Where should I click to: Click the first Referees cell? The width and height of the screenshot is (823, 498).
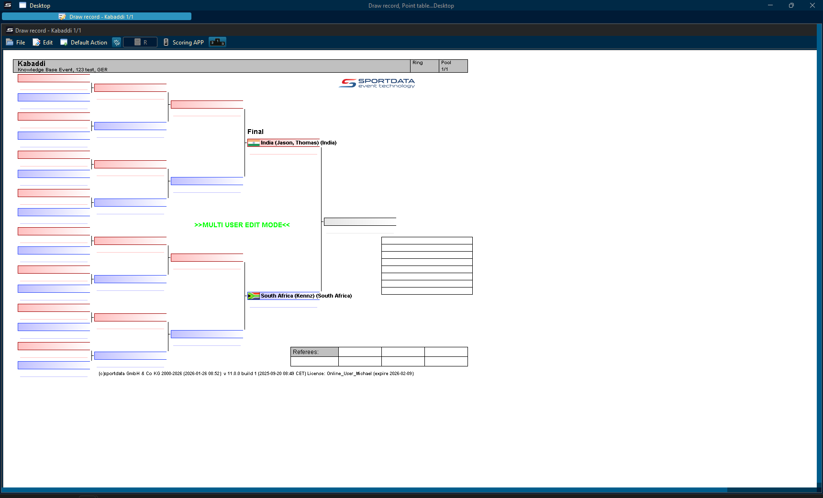click(x=360, y=352)
